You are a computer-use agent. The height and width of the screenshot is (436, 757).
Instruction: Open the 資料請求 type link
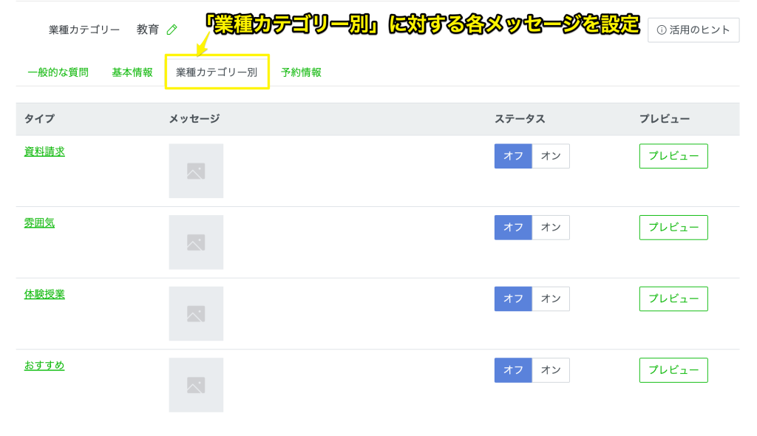(x=44, y=150)
